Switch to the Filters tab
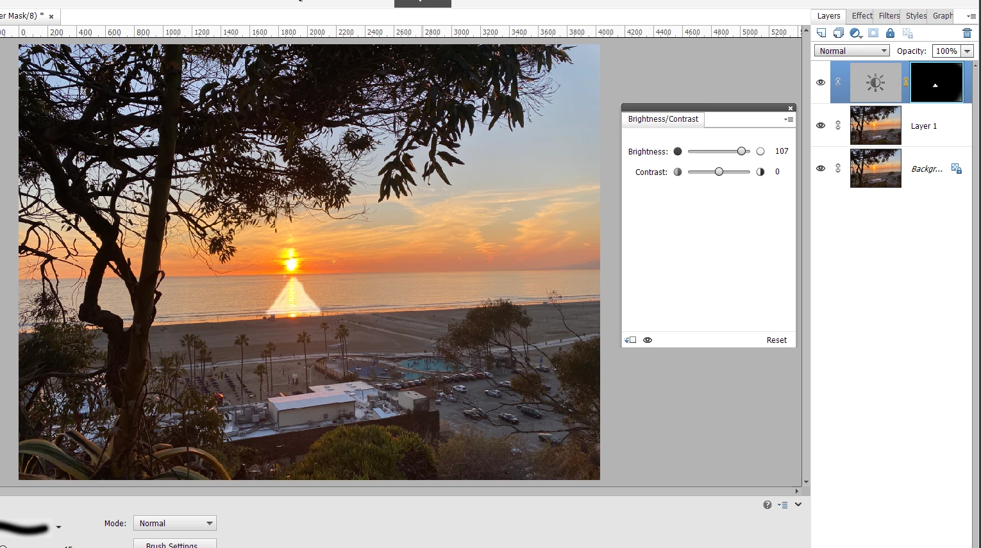The width and height of the screenshot is (981, 548). click(x=889, y=16)
